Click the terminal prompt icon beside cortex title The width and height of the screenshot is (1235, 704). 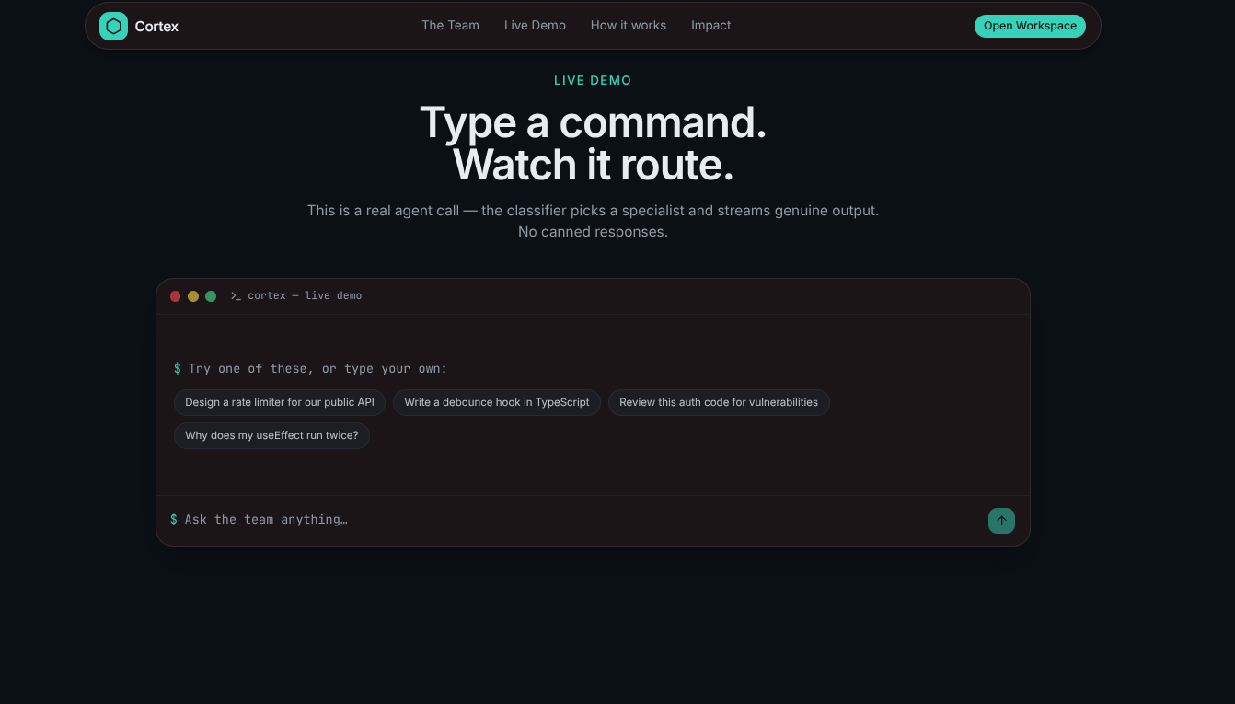[x=236, y=296]
